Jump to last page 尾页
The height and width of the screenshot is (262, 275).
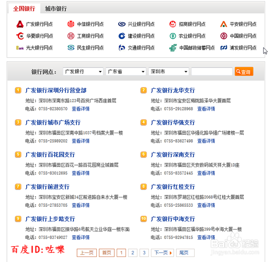[x=185, y=253]
